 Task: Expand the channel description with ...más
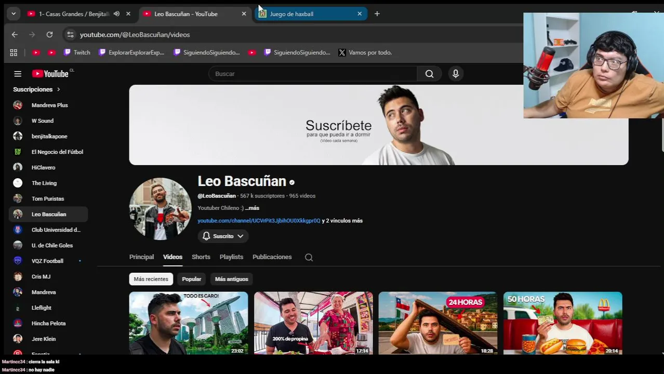click(x=252, y=208)
